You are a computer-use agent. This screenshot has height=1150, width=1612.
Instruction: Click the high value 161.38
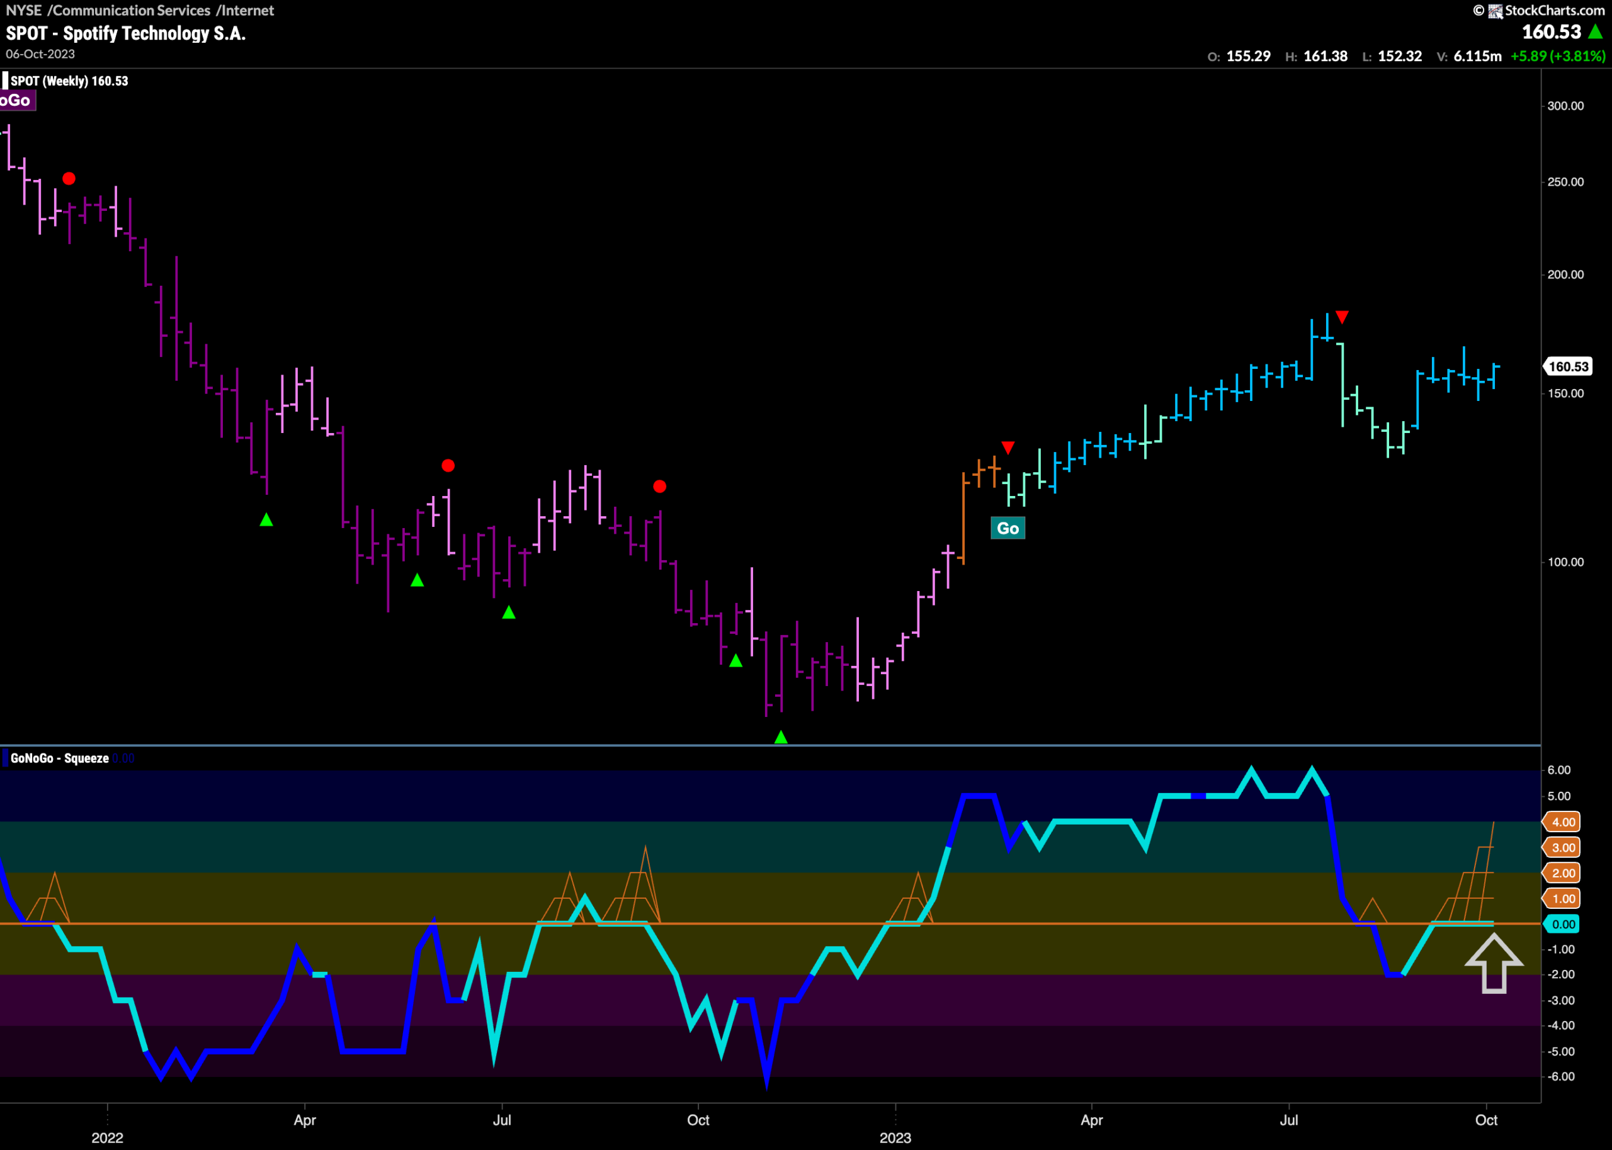coord(1325,56)
